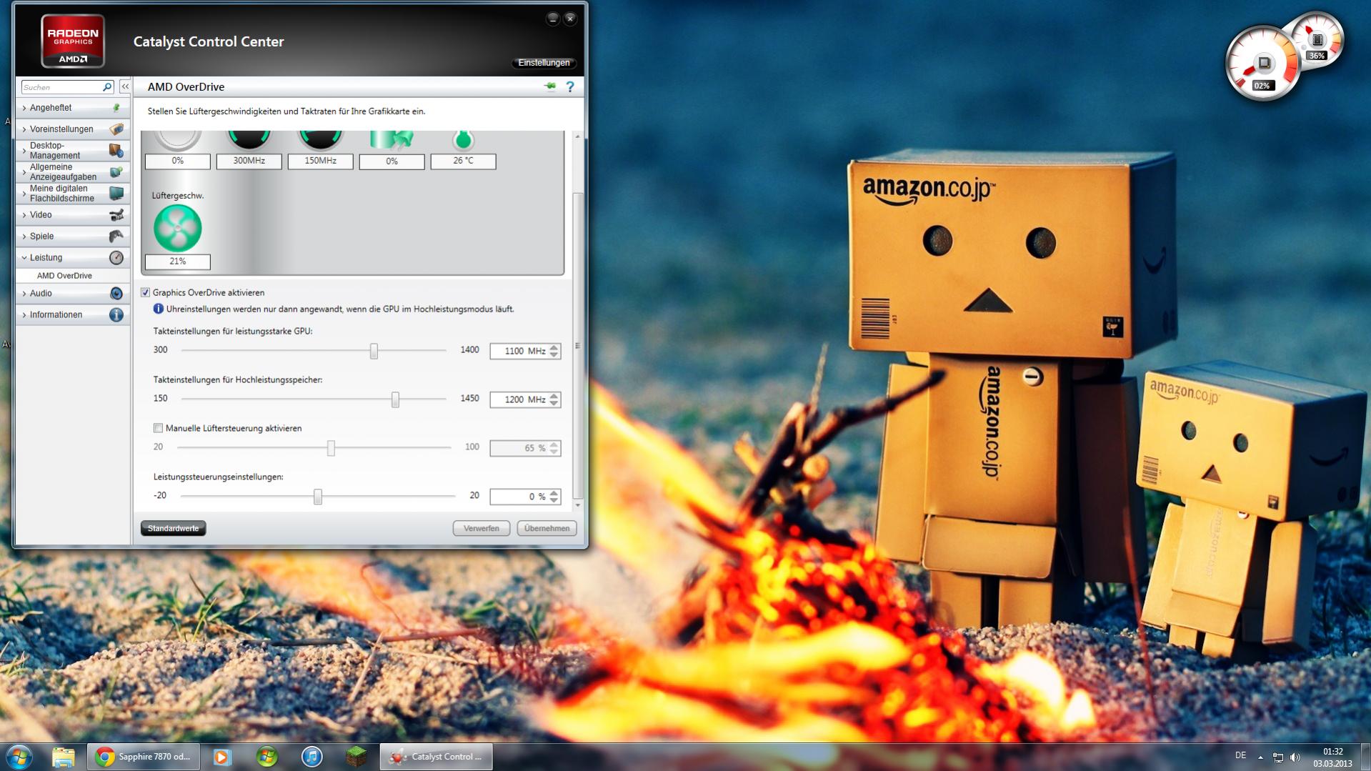Switch to the Catalyst Control taskbar button
Image resolution: width=1371 pixels, height=771 pixels.
(436, 757)
